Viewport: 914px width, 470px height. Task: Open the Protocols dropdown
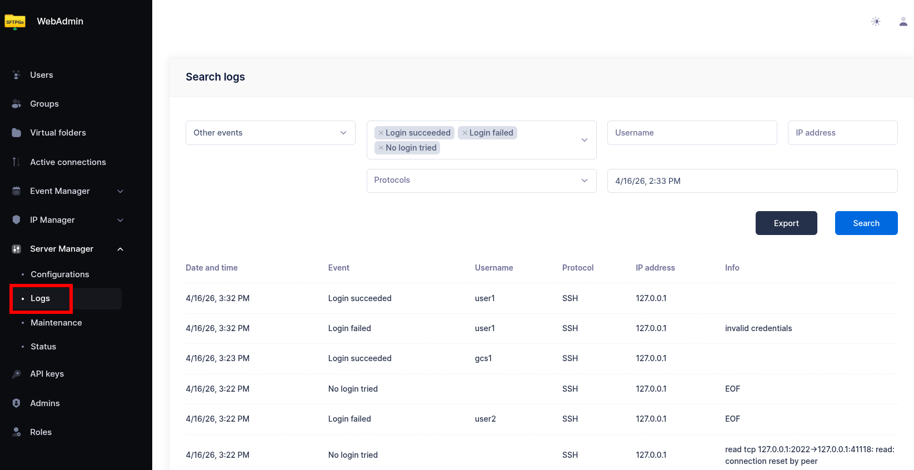coord(481,181)
